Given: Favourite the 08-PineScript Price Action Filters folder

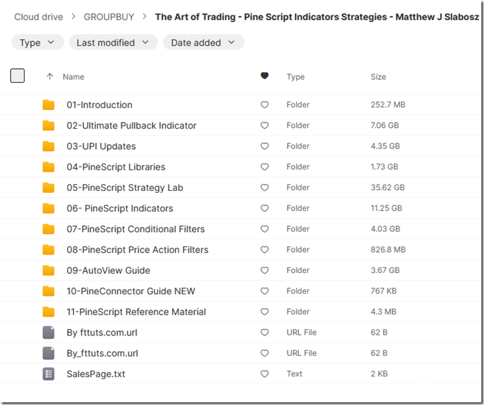Looking at the screenshot, I should pos(264,250).
